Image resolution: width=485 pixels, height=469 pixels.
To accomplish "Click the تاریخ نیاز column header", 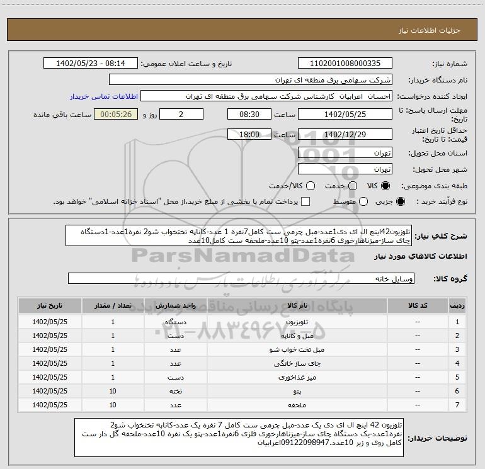I will click(50, 305).
